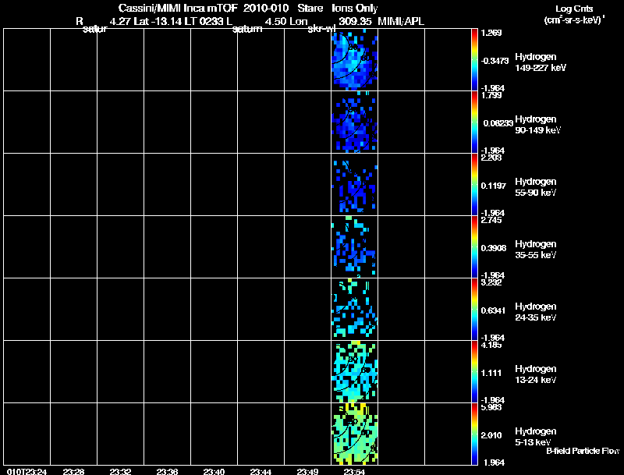Select the color bar beside Hydrogen 55-90 keV
This screenshot has height=475, width=624.
tap(474, 185)
